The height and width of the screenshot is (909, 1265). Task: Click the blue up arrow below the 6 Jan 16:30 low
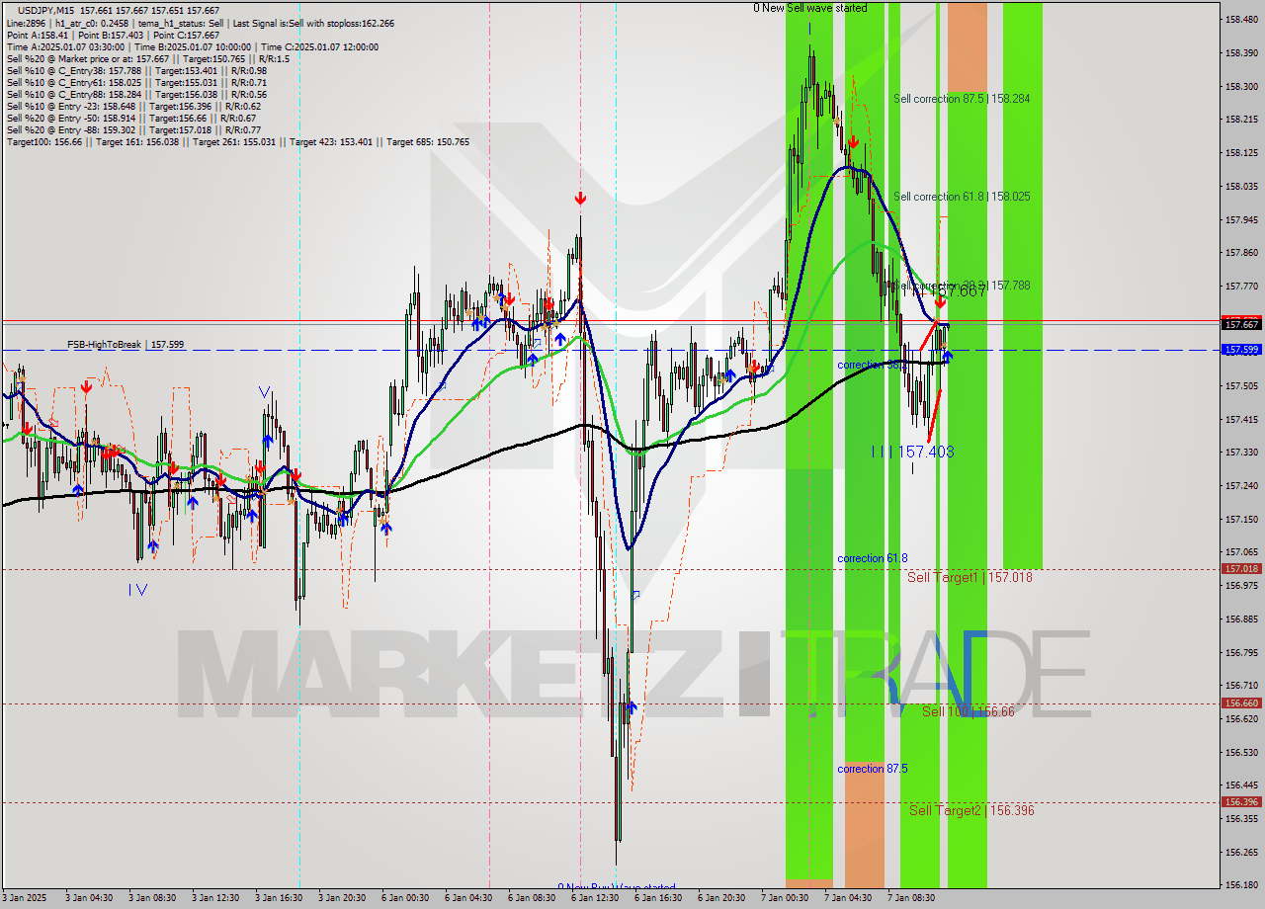coord(632,707)
